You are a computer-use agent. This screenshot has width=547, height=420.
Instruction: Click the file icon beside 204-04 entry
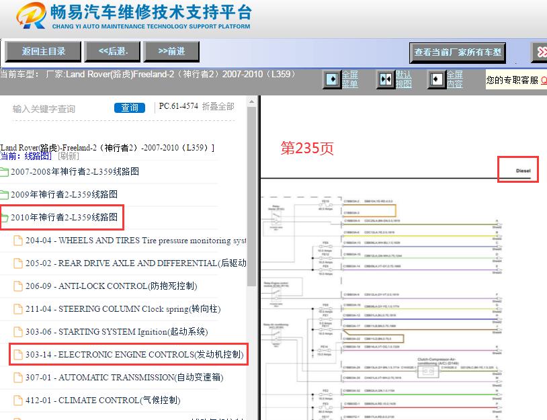(x=17, y=241)
